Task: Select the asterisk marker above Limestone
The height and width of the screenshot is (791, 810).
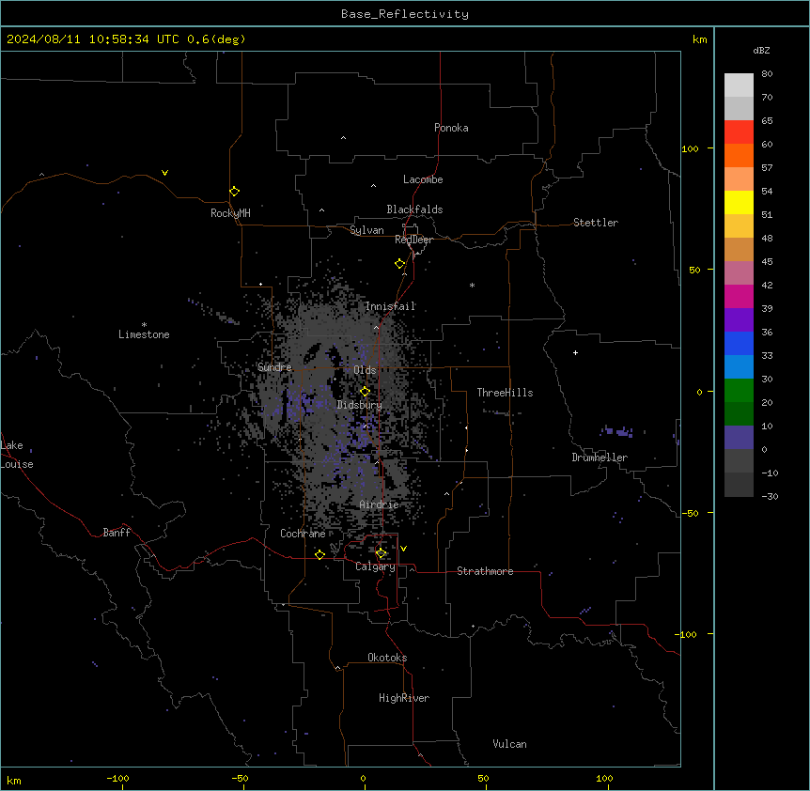Action: tap(144, 325)
